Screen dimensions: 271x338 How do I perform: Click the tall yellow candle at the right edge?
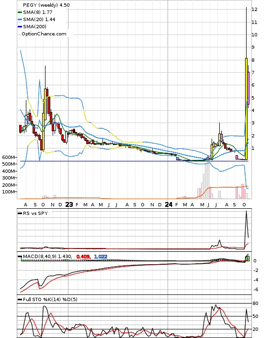(x=246, y=109)
